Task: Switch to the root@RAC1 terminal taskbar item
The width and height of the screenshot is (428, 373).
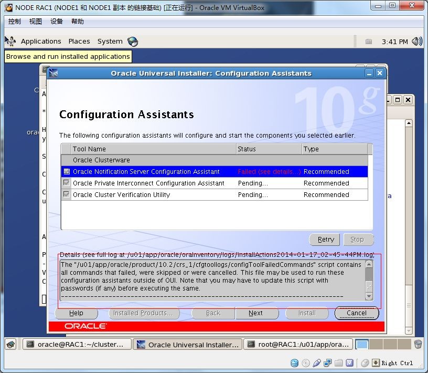Action: pyautogui.click(x=298, y=344)
